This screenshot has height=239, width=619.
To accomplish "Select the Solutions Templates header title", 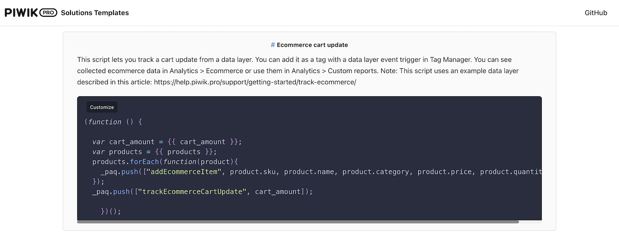I will pos(95,13).
